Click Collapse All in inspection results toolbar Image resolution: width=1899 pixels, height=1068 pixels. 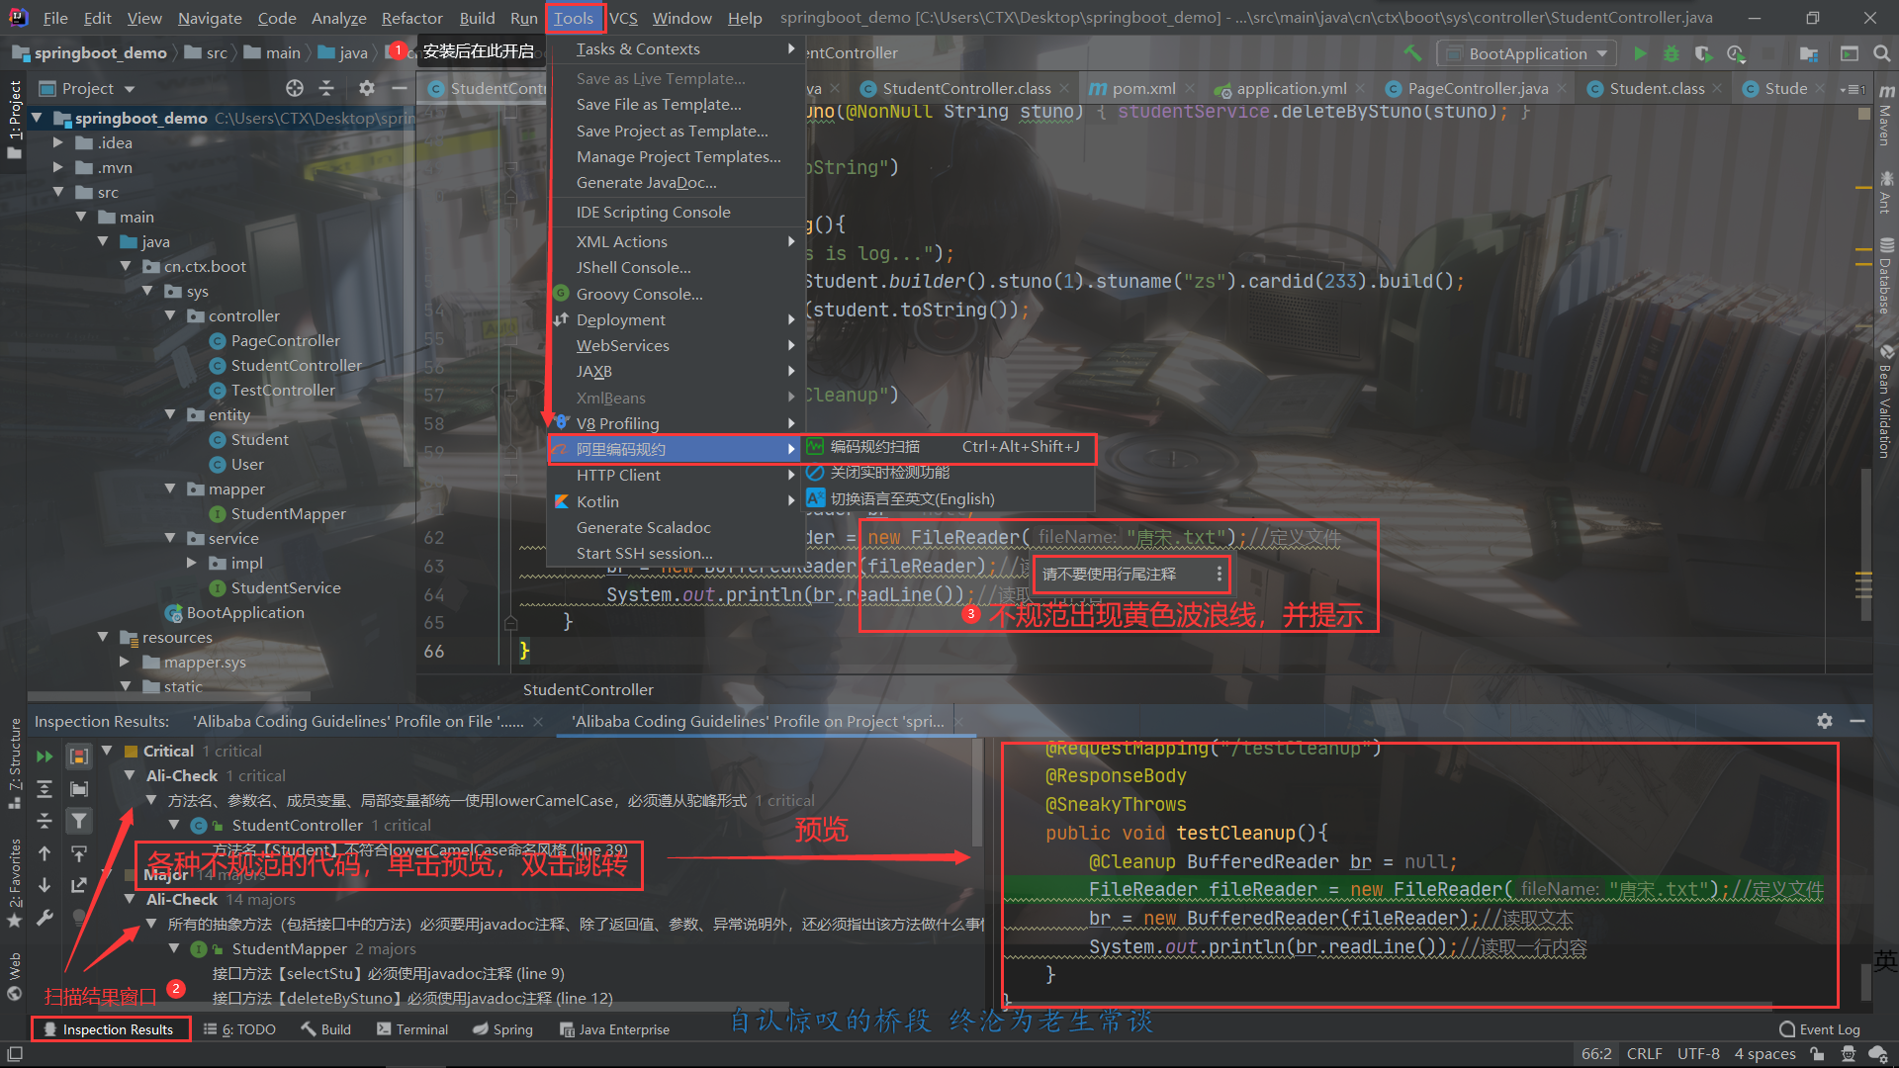[x=45, y=821]
